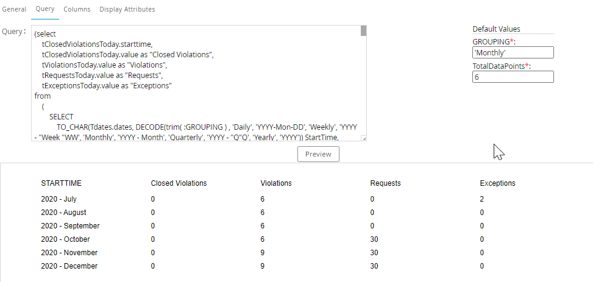
Task: Select the 2020 - July row label
Action: pyautogui.click(x=59, y=199)
